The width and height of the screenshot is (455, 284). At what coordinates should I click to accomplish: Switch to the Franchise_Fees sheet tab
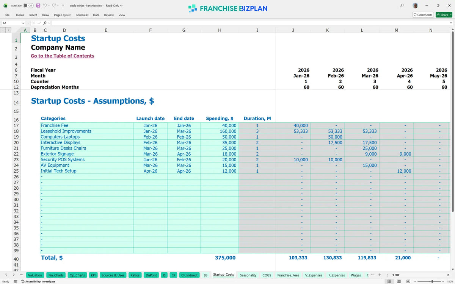pos(288,275)
